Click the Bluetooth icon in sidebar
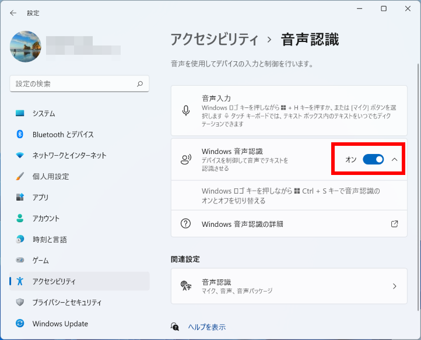This screenshot has height=340, width=421. (20, 134)
